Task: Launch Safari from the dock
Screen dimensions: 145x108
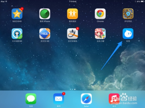Action: [86, 99]
